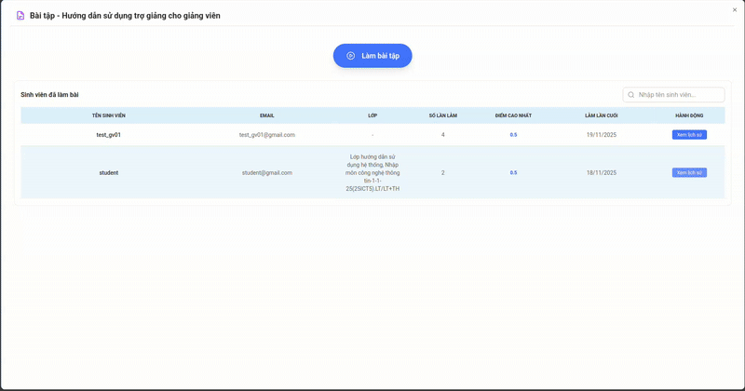This screenshot has width=745, height=391.
Task: Focus the 'Nhập tên sinh viên' search field
Action: [x=679, y=95]
